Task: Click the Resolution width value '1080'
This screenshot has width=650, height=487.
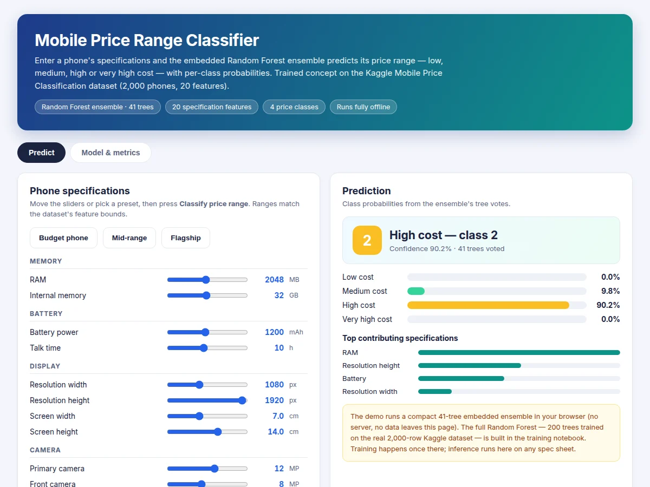Action: [x=274, y=385]
